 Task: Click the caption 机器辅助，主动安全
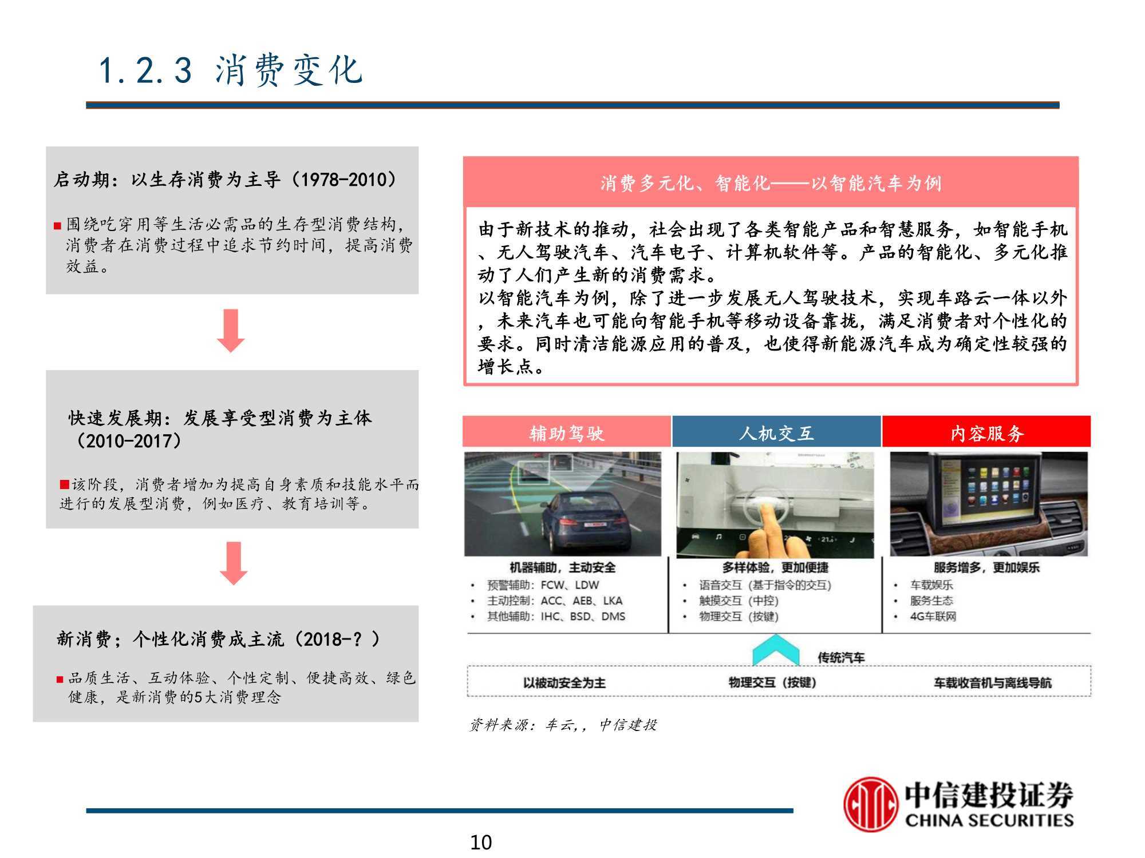562,567
